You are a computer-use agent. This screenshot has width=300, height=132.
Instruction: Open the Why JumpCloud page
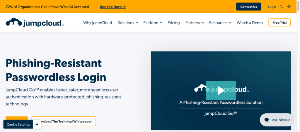[97, 23]
